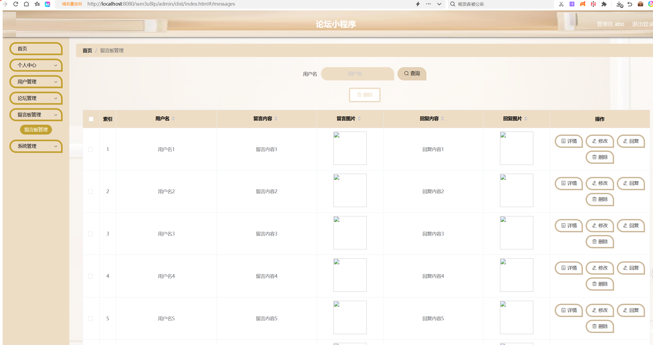Open the favorites star icon
Viewport: 653px width, 345px height.
37,4
